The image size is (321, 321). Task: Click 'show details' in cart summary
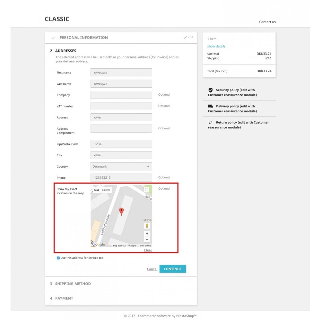pos(216,46)
